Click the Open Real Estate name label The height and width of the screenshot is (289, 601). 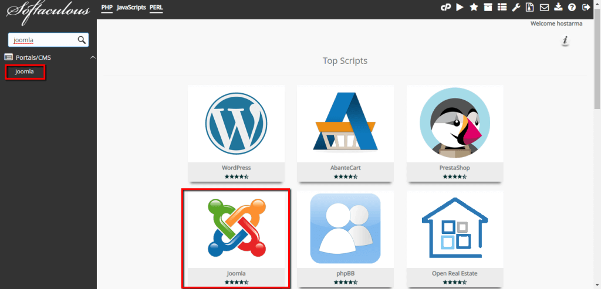455,273
